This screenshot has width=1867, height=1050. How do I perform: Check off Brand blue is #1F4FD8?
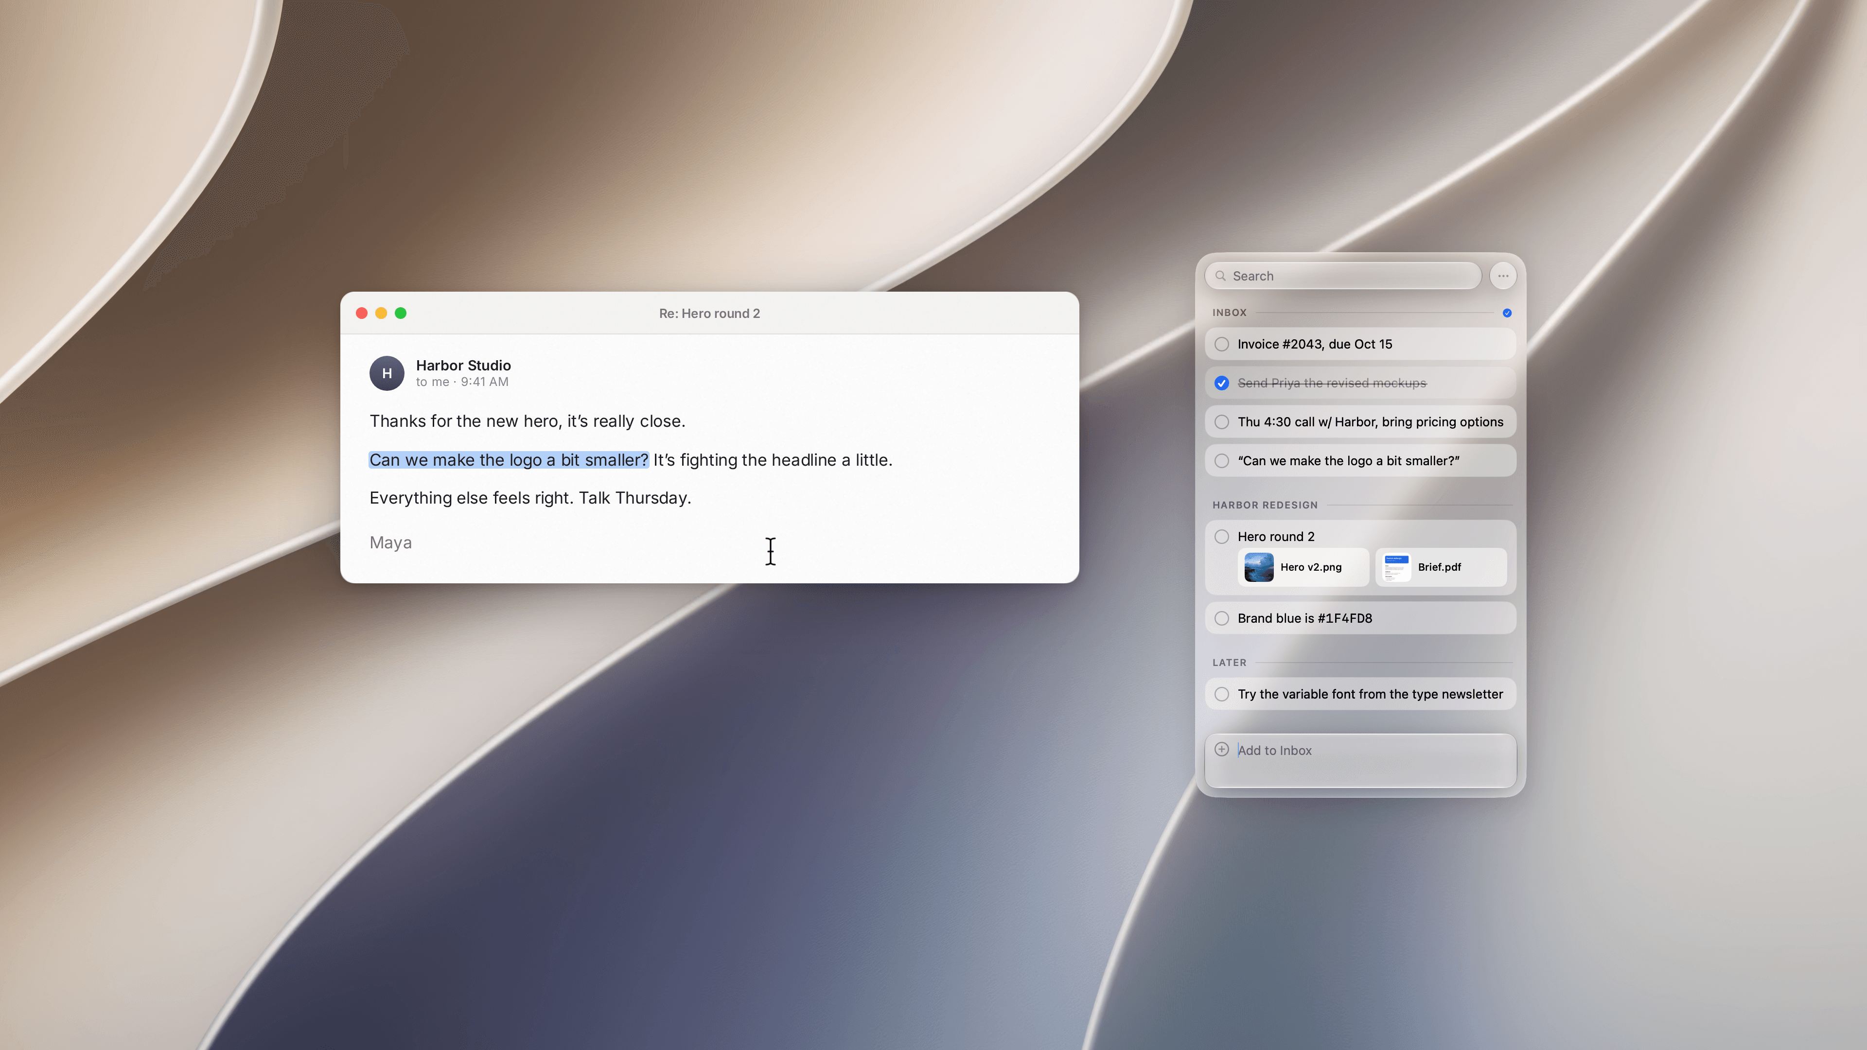pyautogui.click(x=1222, y=618)
